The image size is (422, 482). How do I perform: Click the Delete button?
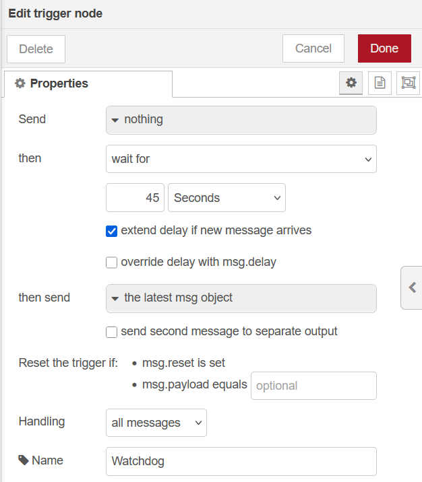coord(36,49)
